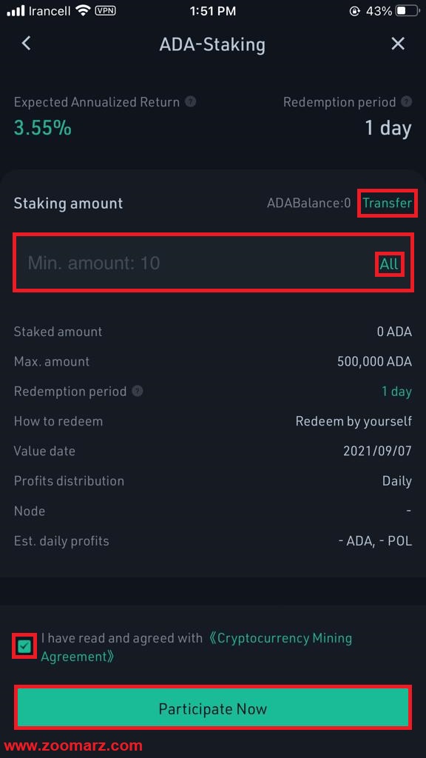Tap the cellular signal bars icon

click(x=16, y=10)
